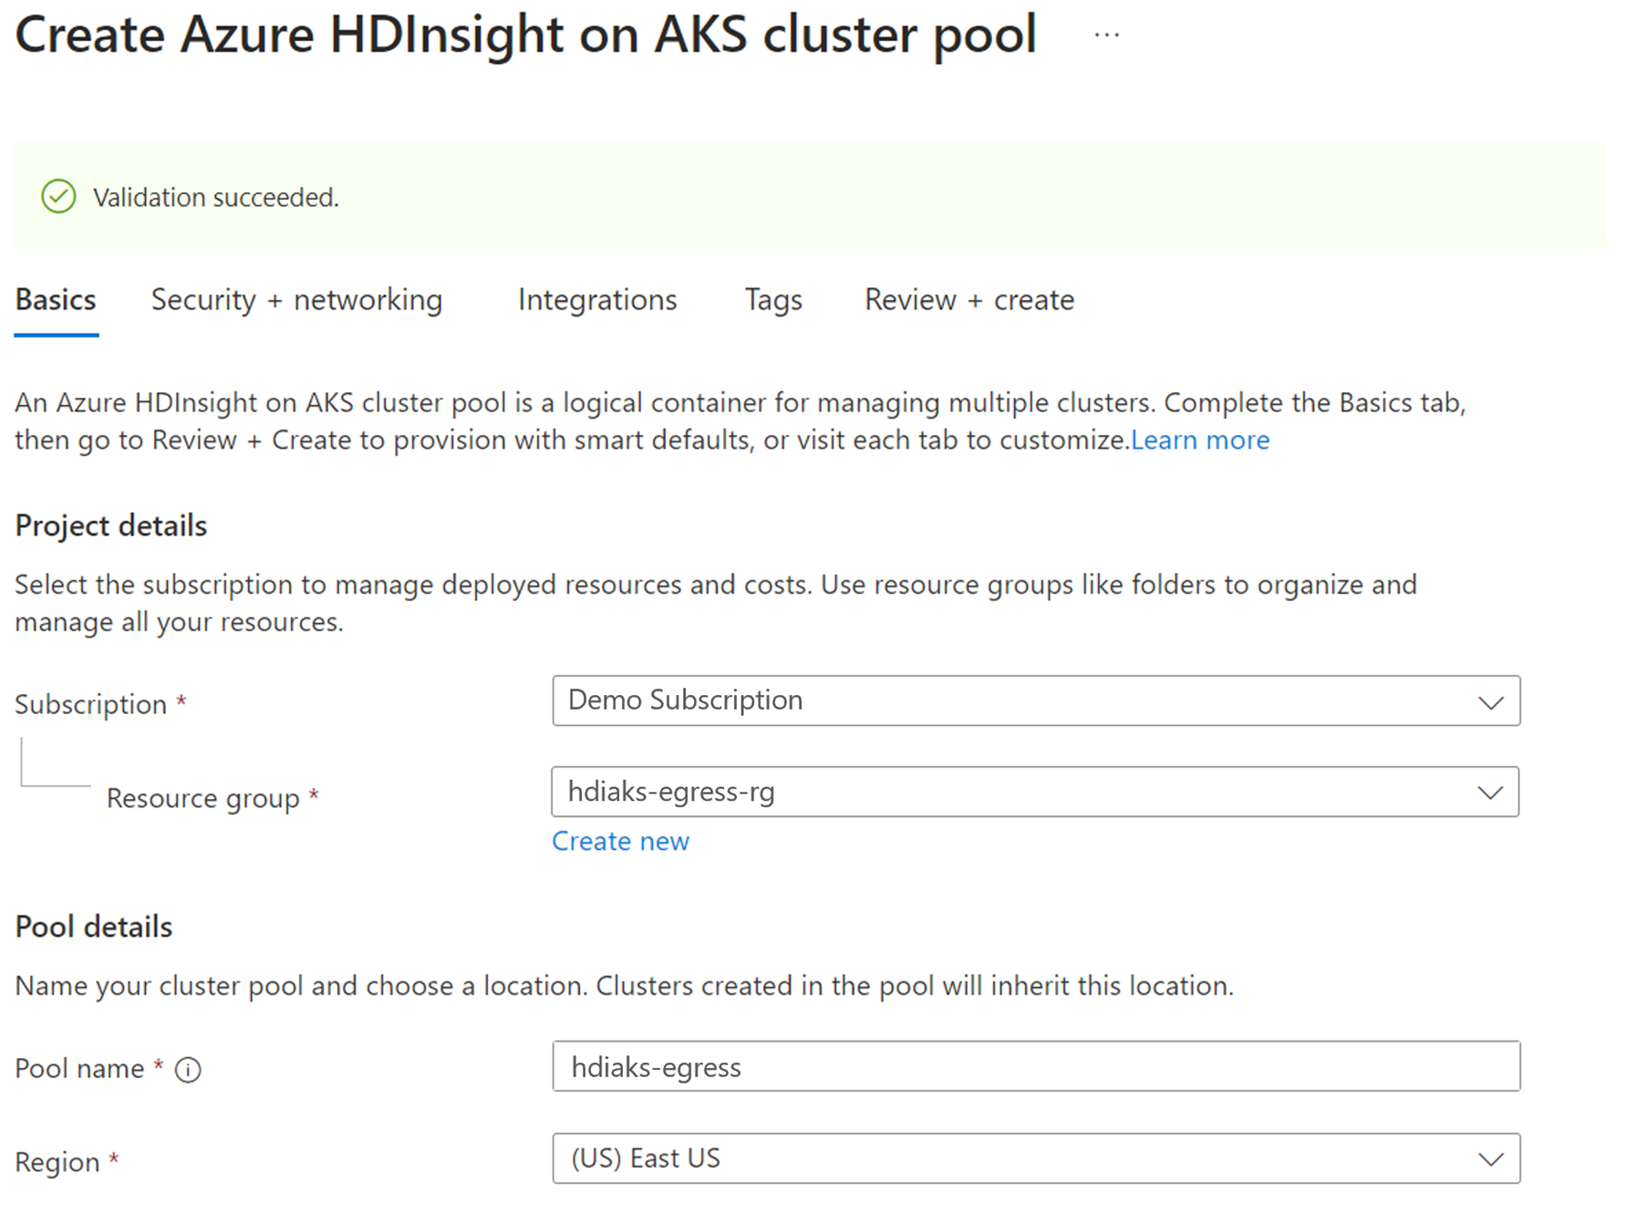1646x1214 pixels.
Task: Expand the hdiaks-egress-rg resource group dropdown
Action: point(1035,792)
